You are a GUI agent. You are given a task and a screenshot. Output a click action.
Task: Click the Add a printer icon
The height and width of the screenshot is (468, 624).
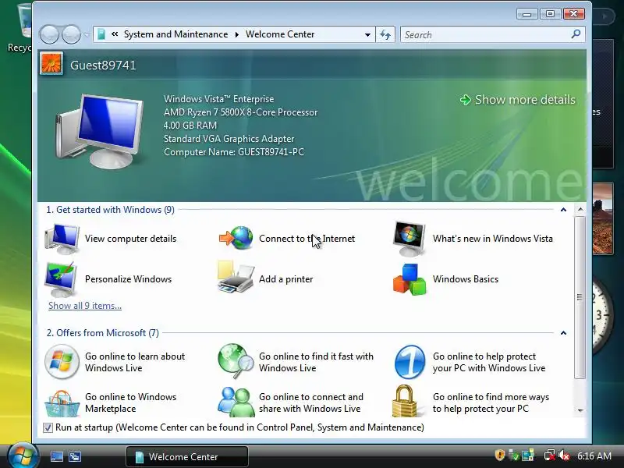point(236,278)
